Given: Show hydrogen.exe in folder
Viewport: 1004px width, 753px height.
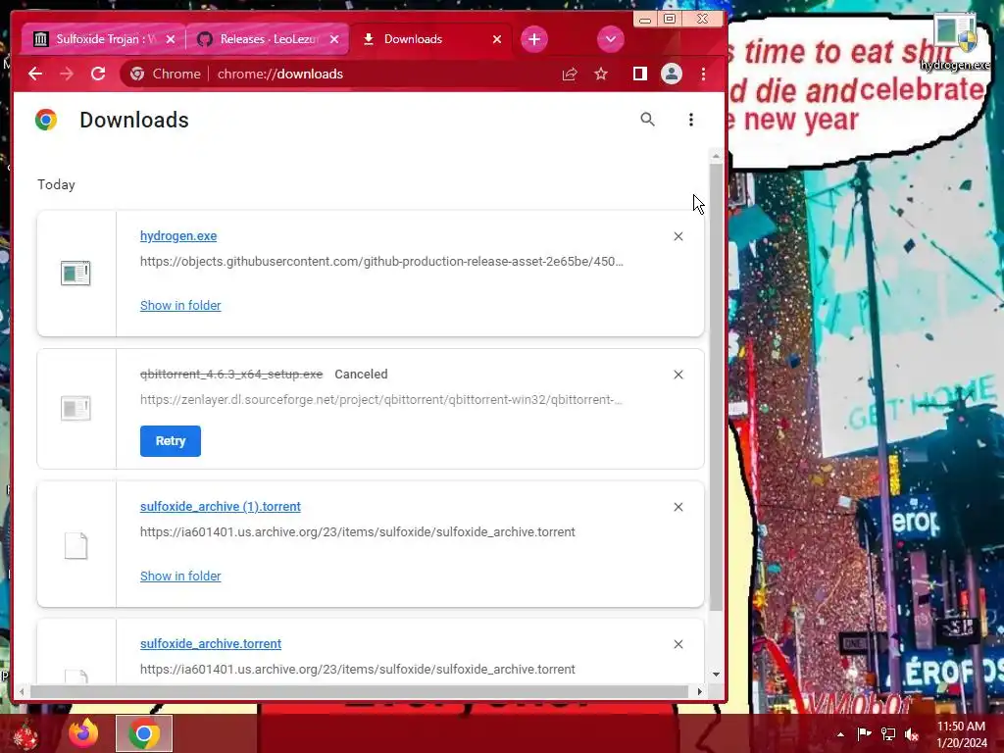Looking at the screenshot, I should (180, 306).
